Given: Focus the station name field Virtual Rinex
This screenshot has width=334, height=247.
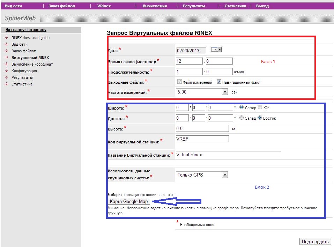Looking at the screenshot, I should click(x=228, y=155).
